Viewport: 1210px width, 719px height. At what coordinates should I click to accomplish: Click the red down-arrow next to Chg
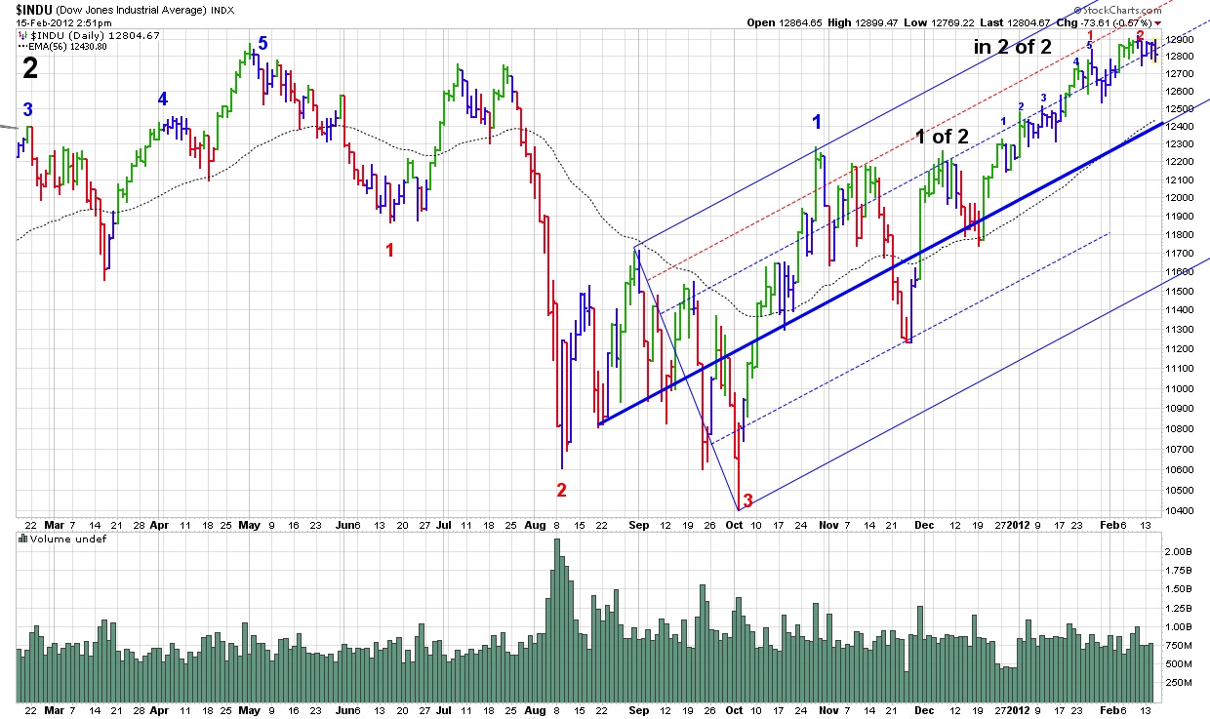[1157, 22]
